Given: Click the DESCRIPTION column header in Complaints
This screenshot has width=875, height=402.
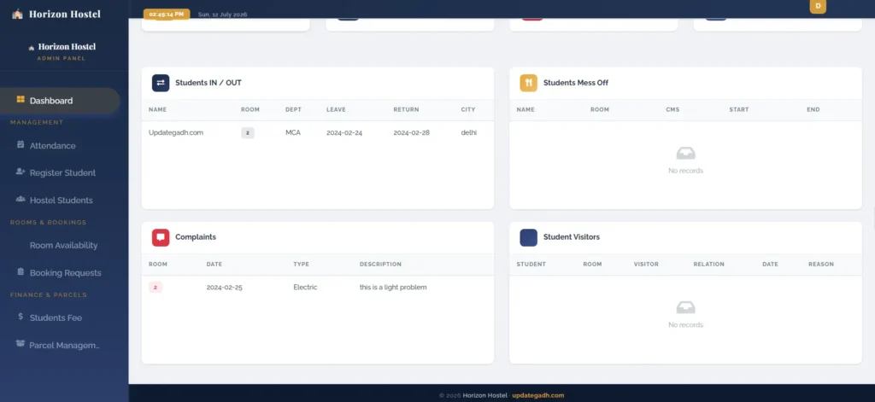Looking at the screenshot, I should 380,265.
